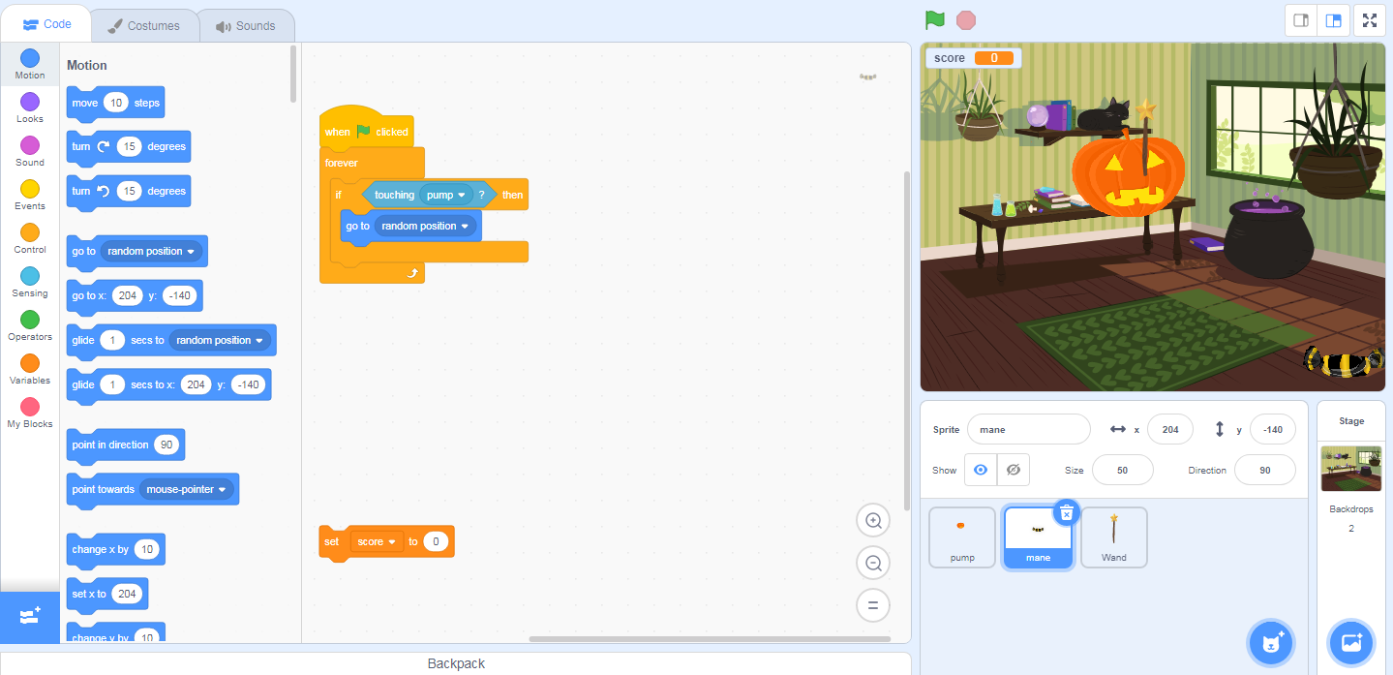This screenshot has width=1393, height=675.
Task: Click the workspace horizontal scrollbar
Action: click(710, 638)
